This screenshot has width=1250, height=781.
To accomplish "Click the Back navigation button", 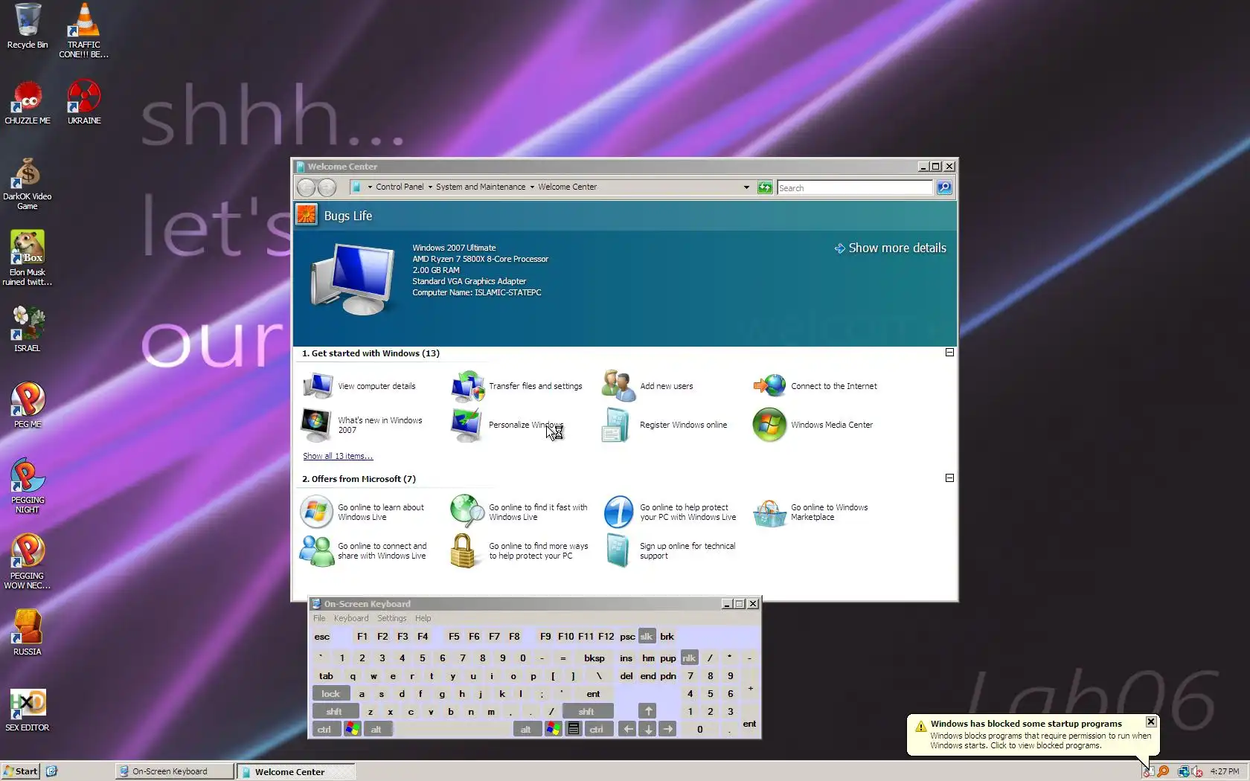I will [306, 187].
